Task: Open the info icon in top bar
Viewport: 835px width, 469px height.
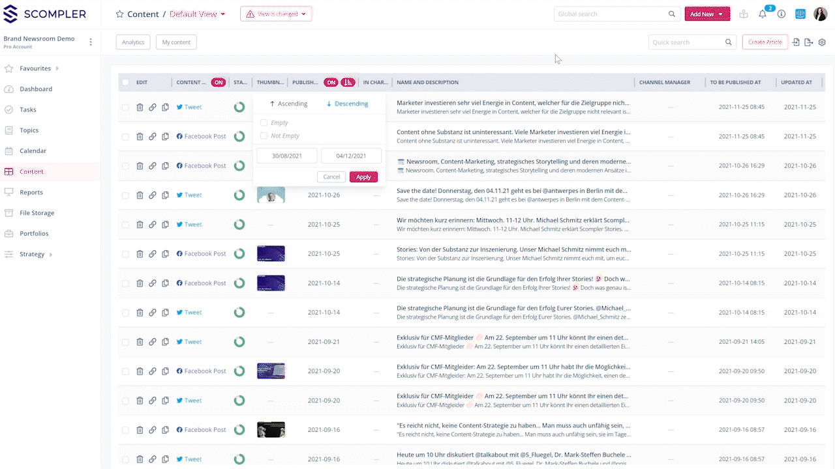Action: click(x=781, y=14)
